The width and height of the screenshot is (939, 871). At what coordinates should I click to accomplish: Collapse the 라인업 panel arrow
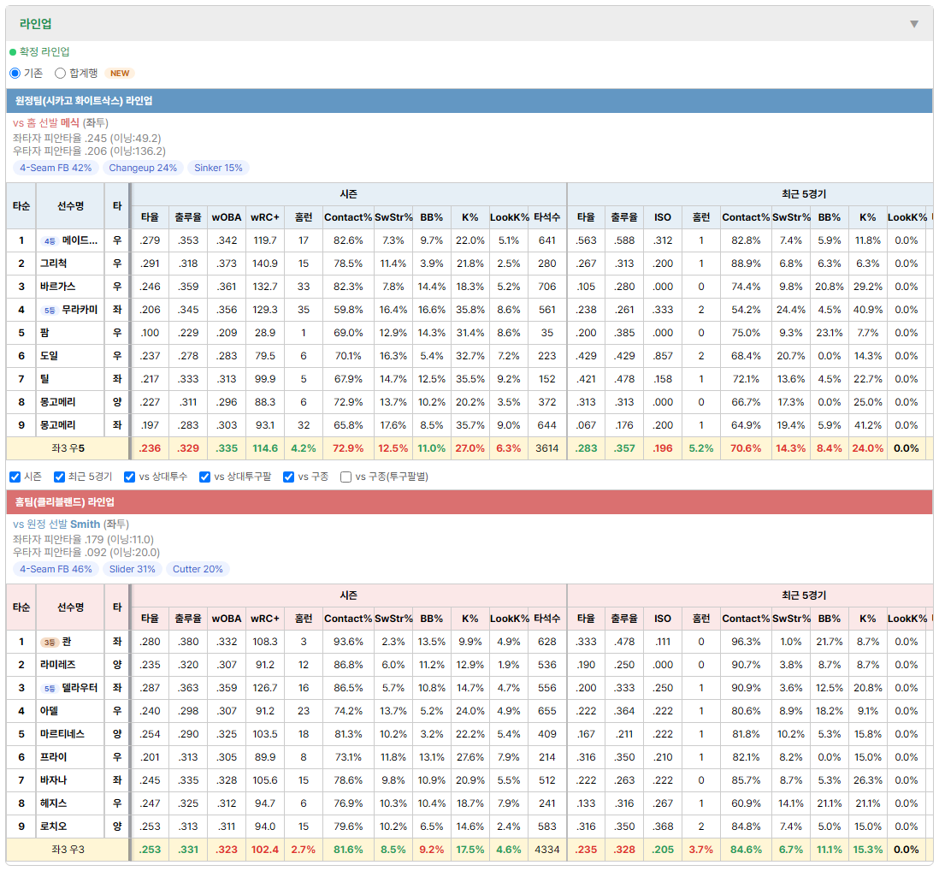[914, 24]
